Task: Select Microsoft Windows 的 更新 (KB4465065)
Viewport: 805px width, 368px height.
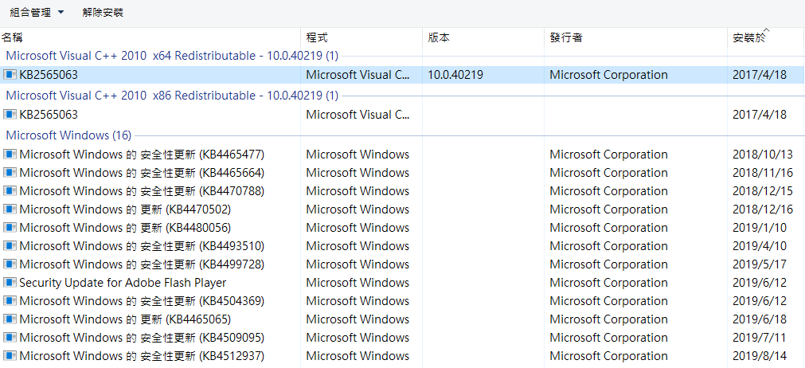Action: 125,319
